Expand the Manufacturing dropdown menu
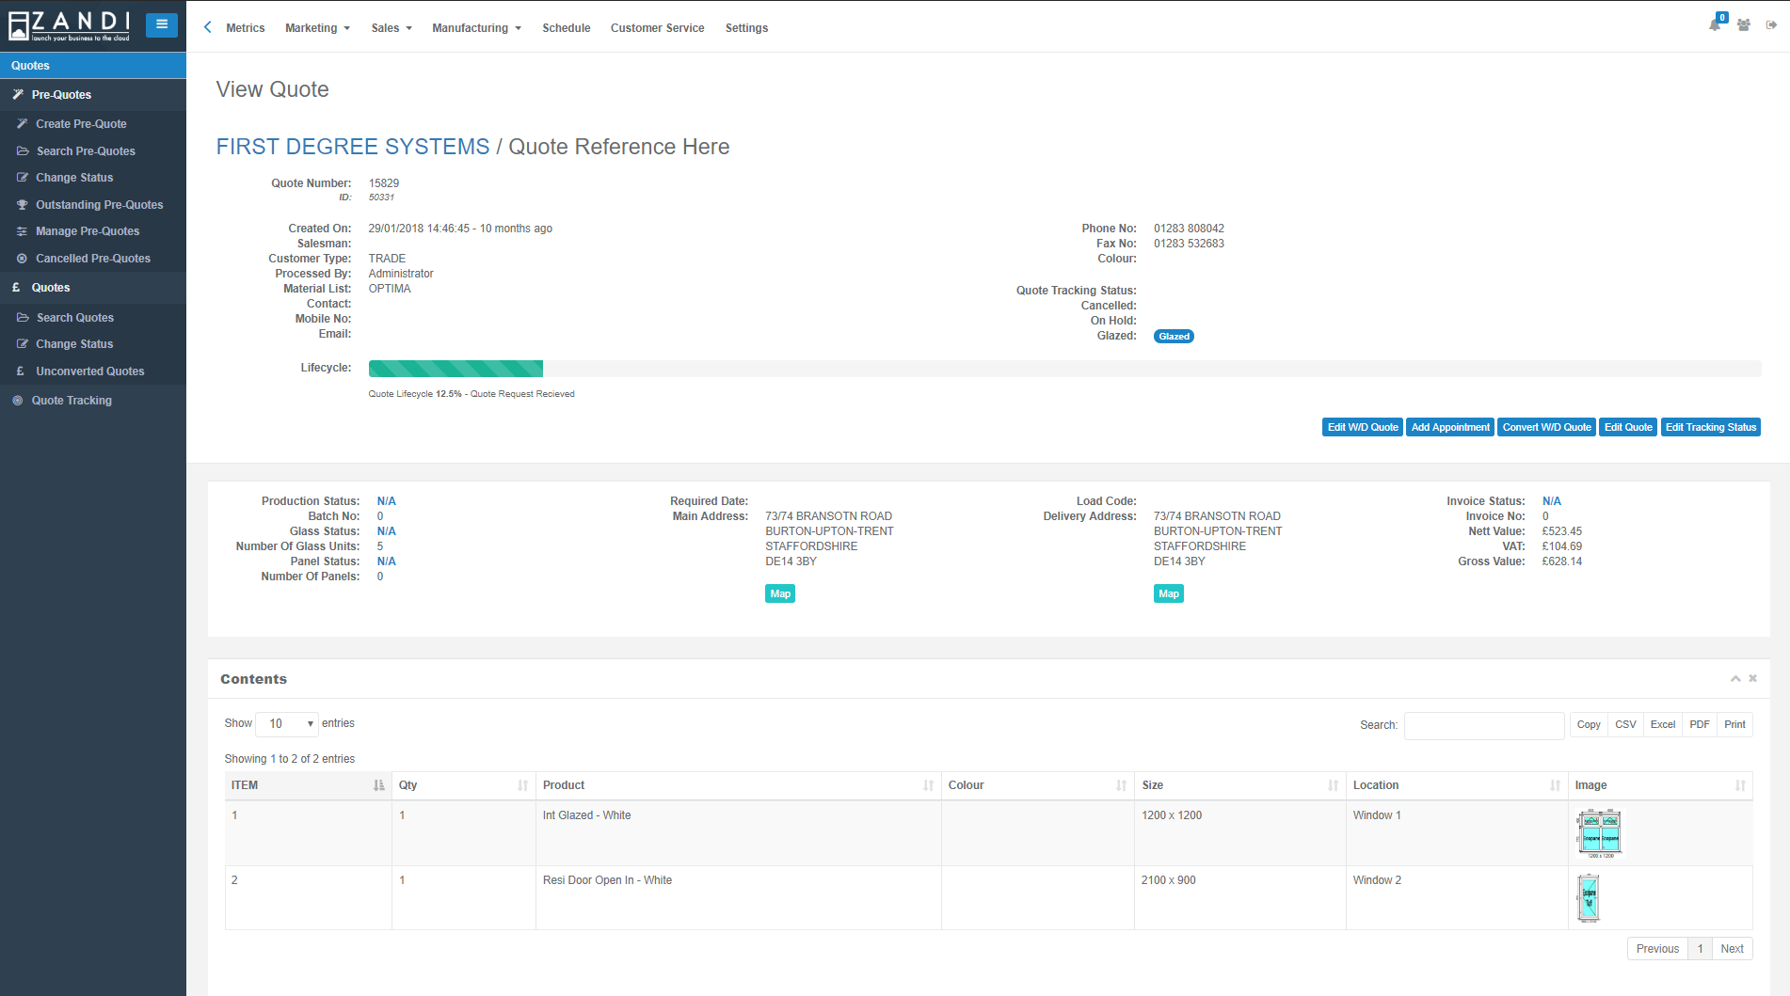1790x996 pixels. click(476, 28)
